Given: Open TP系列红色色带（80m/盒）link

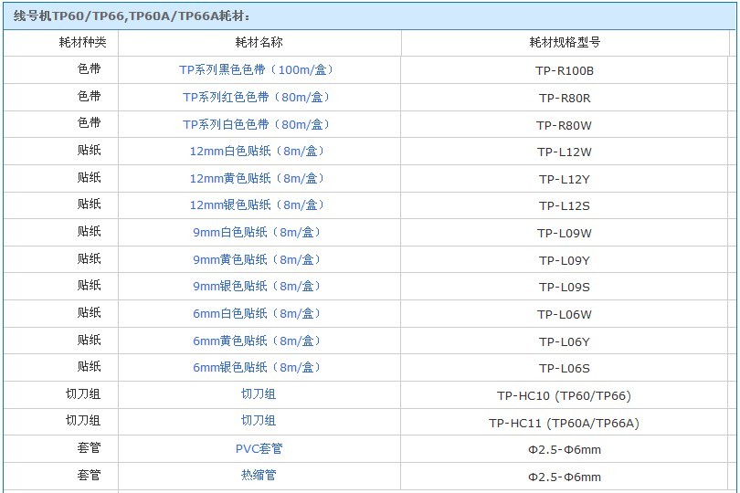Looking at the screenshot, I should click(258, 97).
